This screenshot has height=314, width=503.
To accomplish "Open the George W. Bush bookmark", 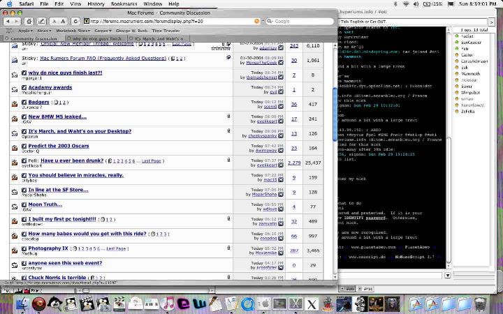I will pyautogui.click(x=131, y=31).
